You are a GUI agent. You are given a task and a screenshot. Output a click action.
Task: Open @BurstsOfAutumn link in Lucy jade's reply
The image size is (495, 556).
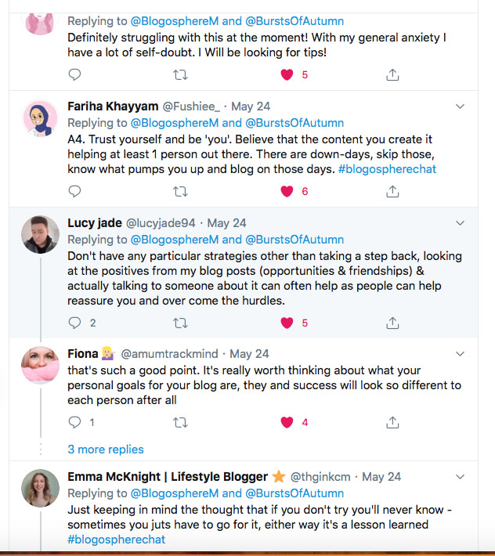294,240
